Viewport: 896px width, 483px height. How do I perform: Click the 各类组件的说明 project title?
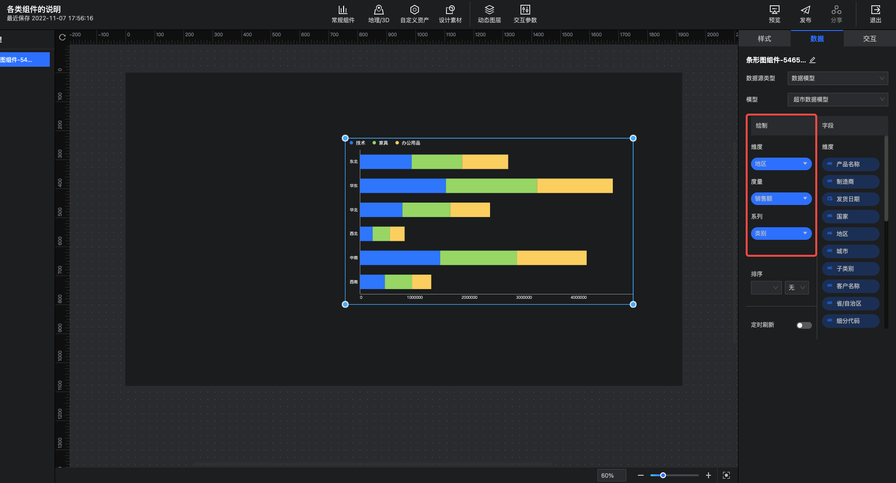tap(34, 9)
